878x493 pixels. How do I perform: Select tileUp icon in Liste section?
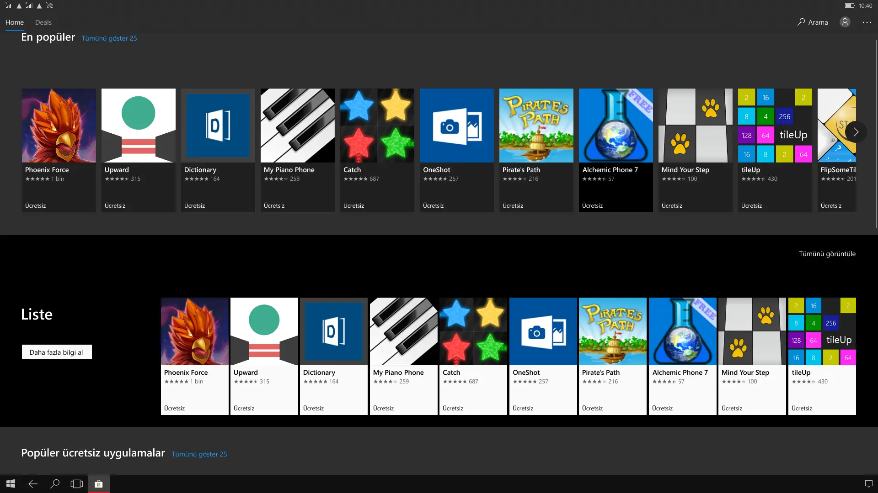(822, 331)
